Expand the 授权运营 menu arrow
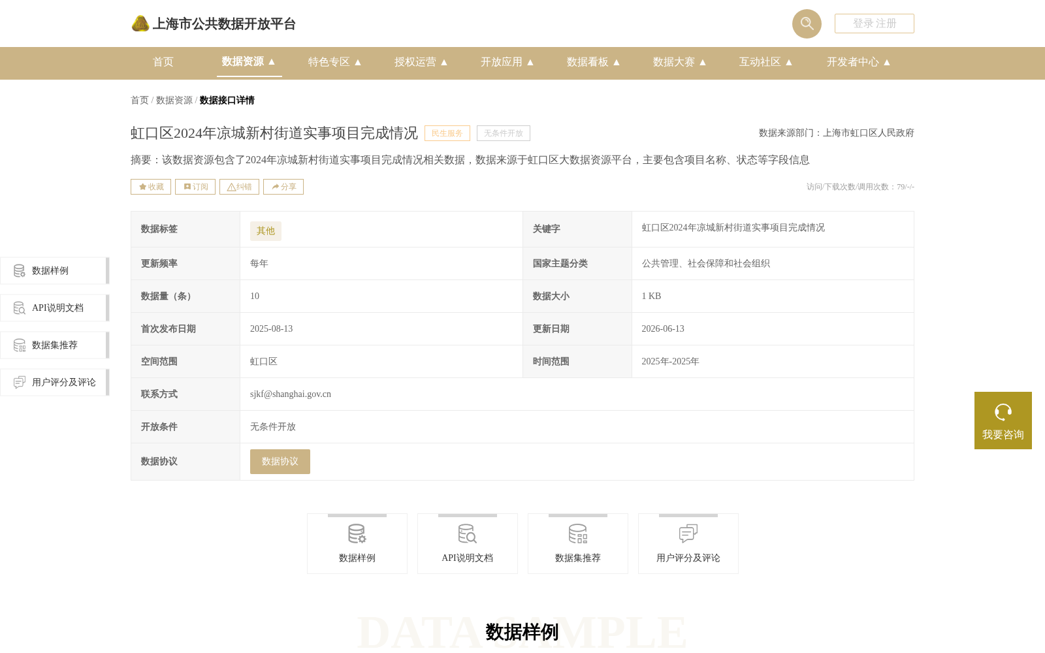 click(x=444, y=62)
